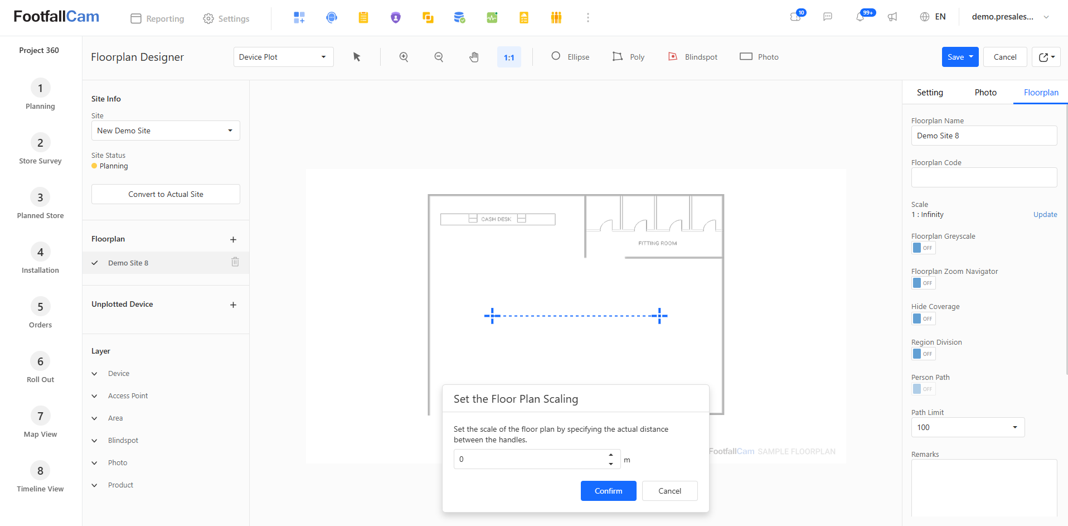Select the Blindspot tool
The image size is (1068, 526).
pos(693,57)
